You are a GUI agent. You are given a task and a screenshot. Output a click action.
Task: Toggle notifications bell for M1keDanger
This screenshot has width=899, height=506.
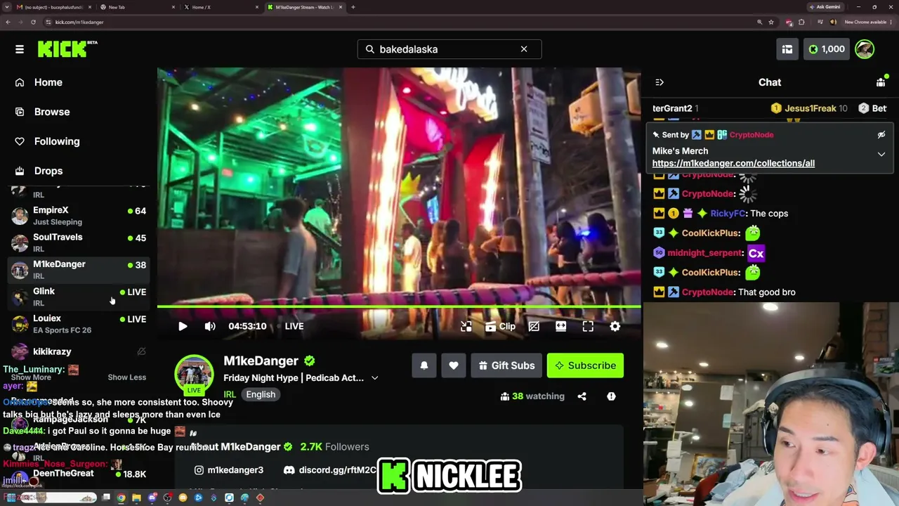pos(424,365)
